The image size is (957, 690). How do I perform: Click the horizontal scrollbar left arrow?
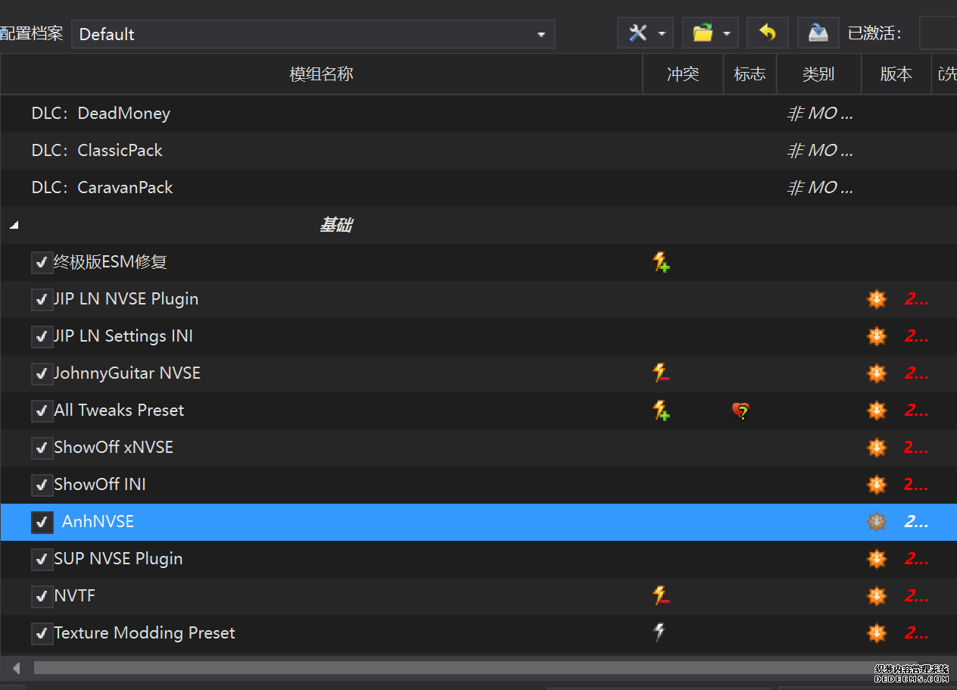click(x=16, y=668)
